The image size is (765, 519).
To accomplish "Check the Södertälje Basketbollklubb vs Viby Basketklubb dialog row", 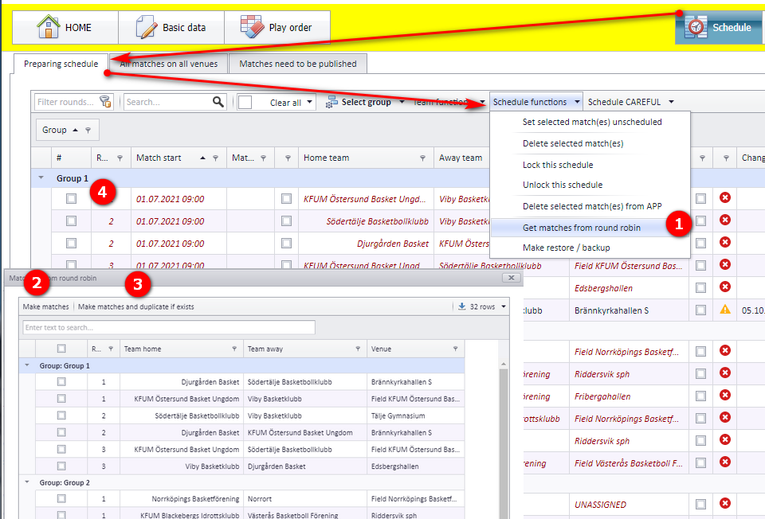I will 61,416.
